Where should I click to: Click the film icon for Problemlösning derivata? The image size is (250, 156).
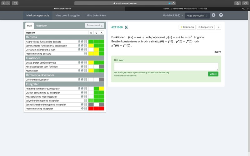pyautogui.click(x=86, y=54)
